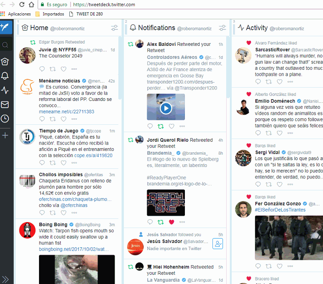Like the Controladores Aéreos tweet
Viewport: 323px width, 284px height.
coord(172,126)
